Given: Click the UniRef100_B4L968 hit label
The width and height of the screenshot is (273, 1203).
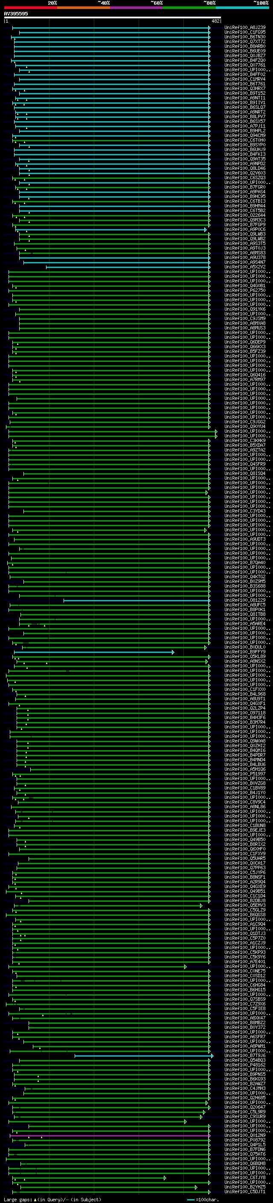Looking at the screenshot, I should pyautogui.click(x=245, y=694).
